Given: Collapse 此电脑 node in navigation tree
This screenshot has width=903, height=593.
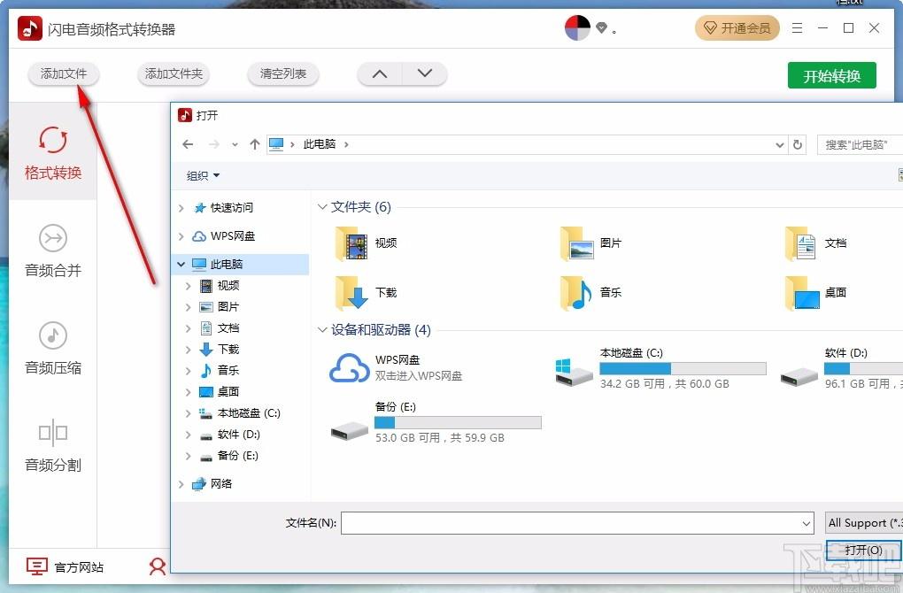Looking at the screenshot, I should point(181,265).
